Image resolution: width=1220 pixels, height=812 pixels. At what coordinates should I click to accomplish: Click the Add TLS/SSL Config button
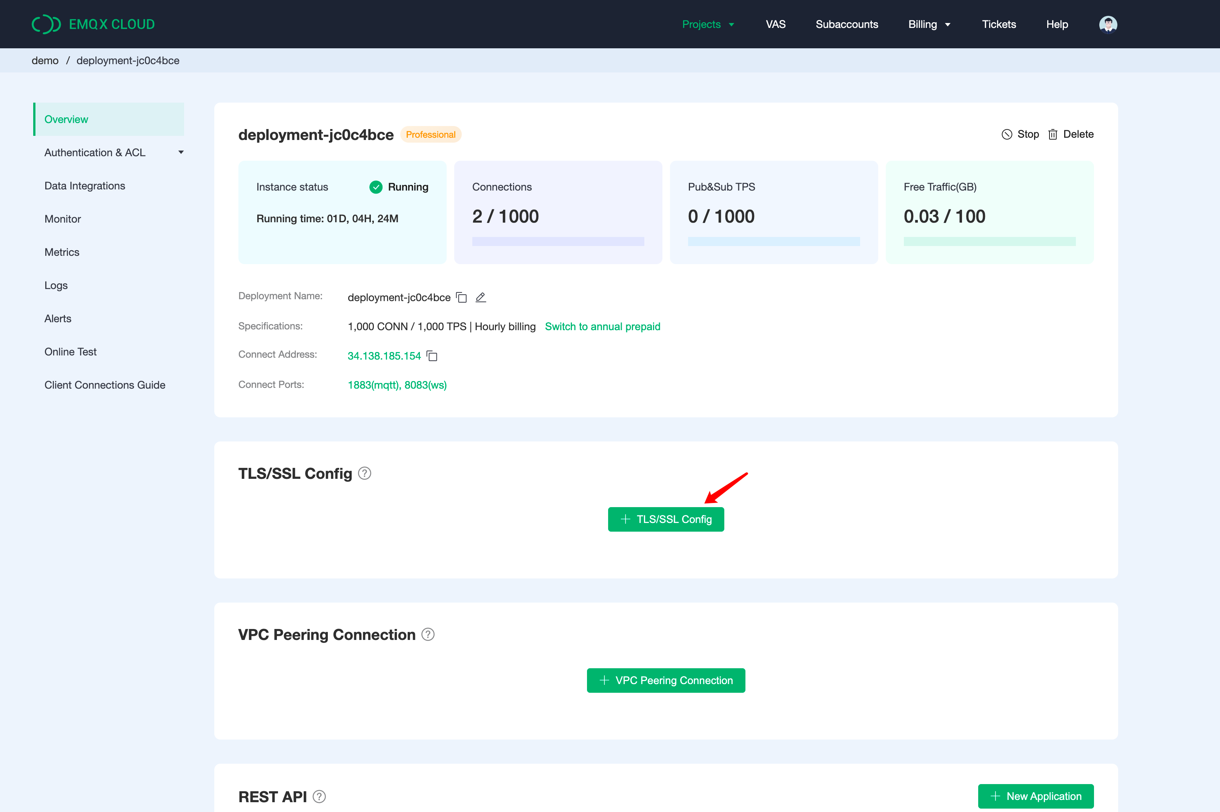pos(666,518)
